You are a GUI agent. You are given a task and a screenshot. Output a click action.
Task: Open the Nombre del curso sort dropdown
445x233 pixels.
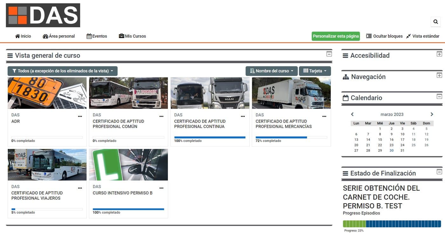coord(272,71)
